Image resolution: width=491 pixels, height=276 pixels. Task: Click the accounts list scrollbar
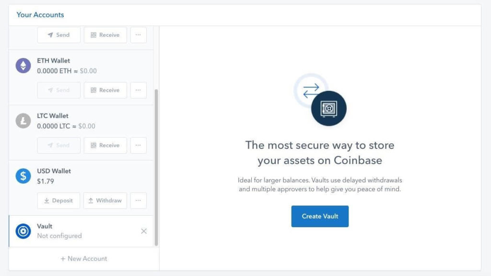(156, 167)
